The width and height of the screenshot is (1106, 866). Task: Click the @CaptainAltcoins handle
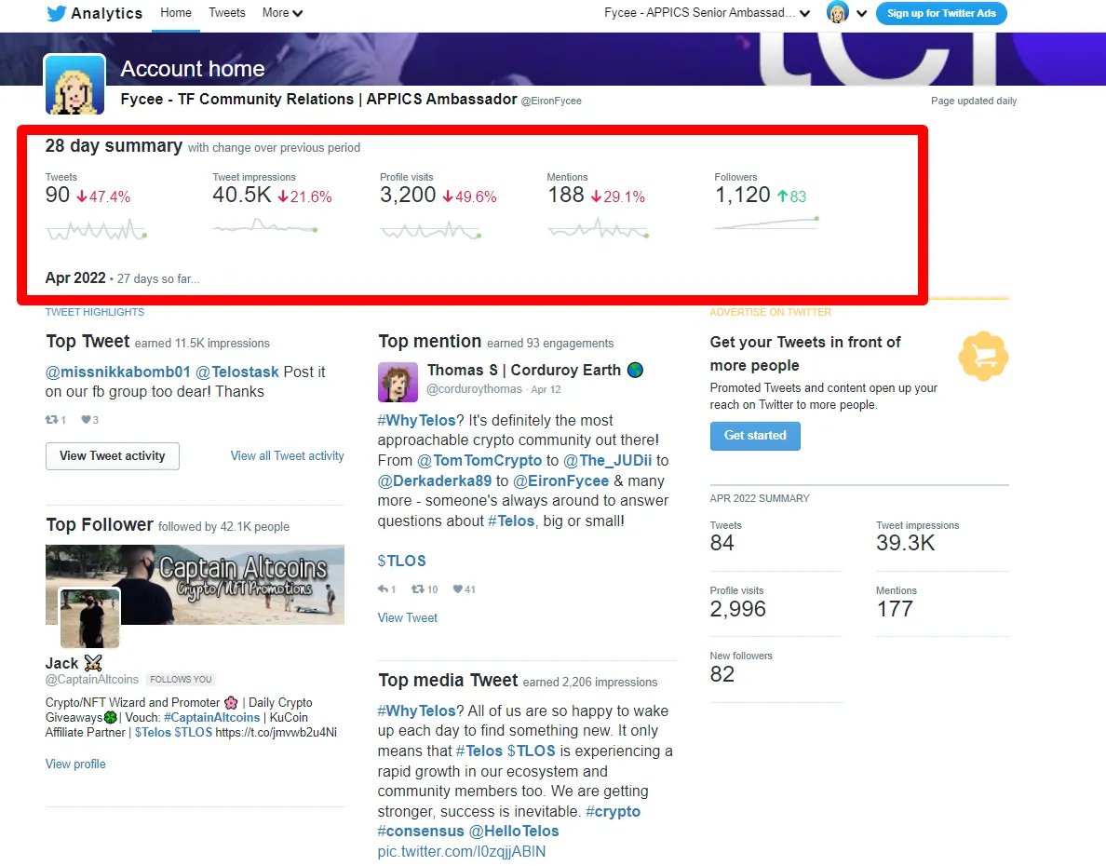click(x=91, y=679)
